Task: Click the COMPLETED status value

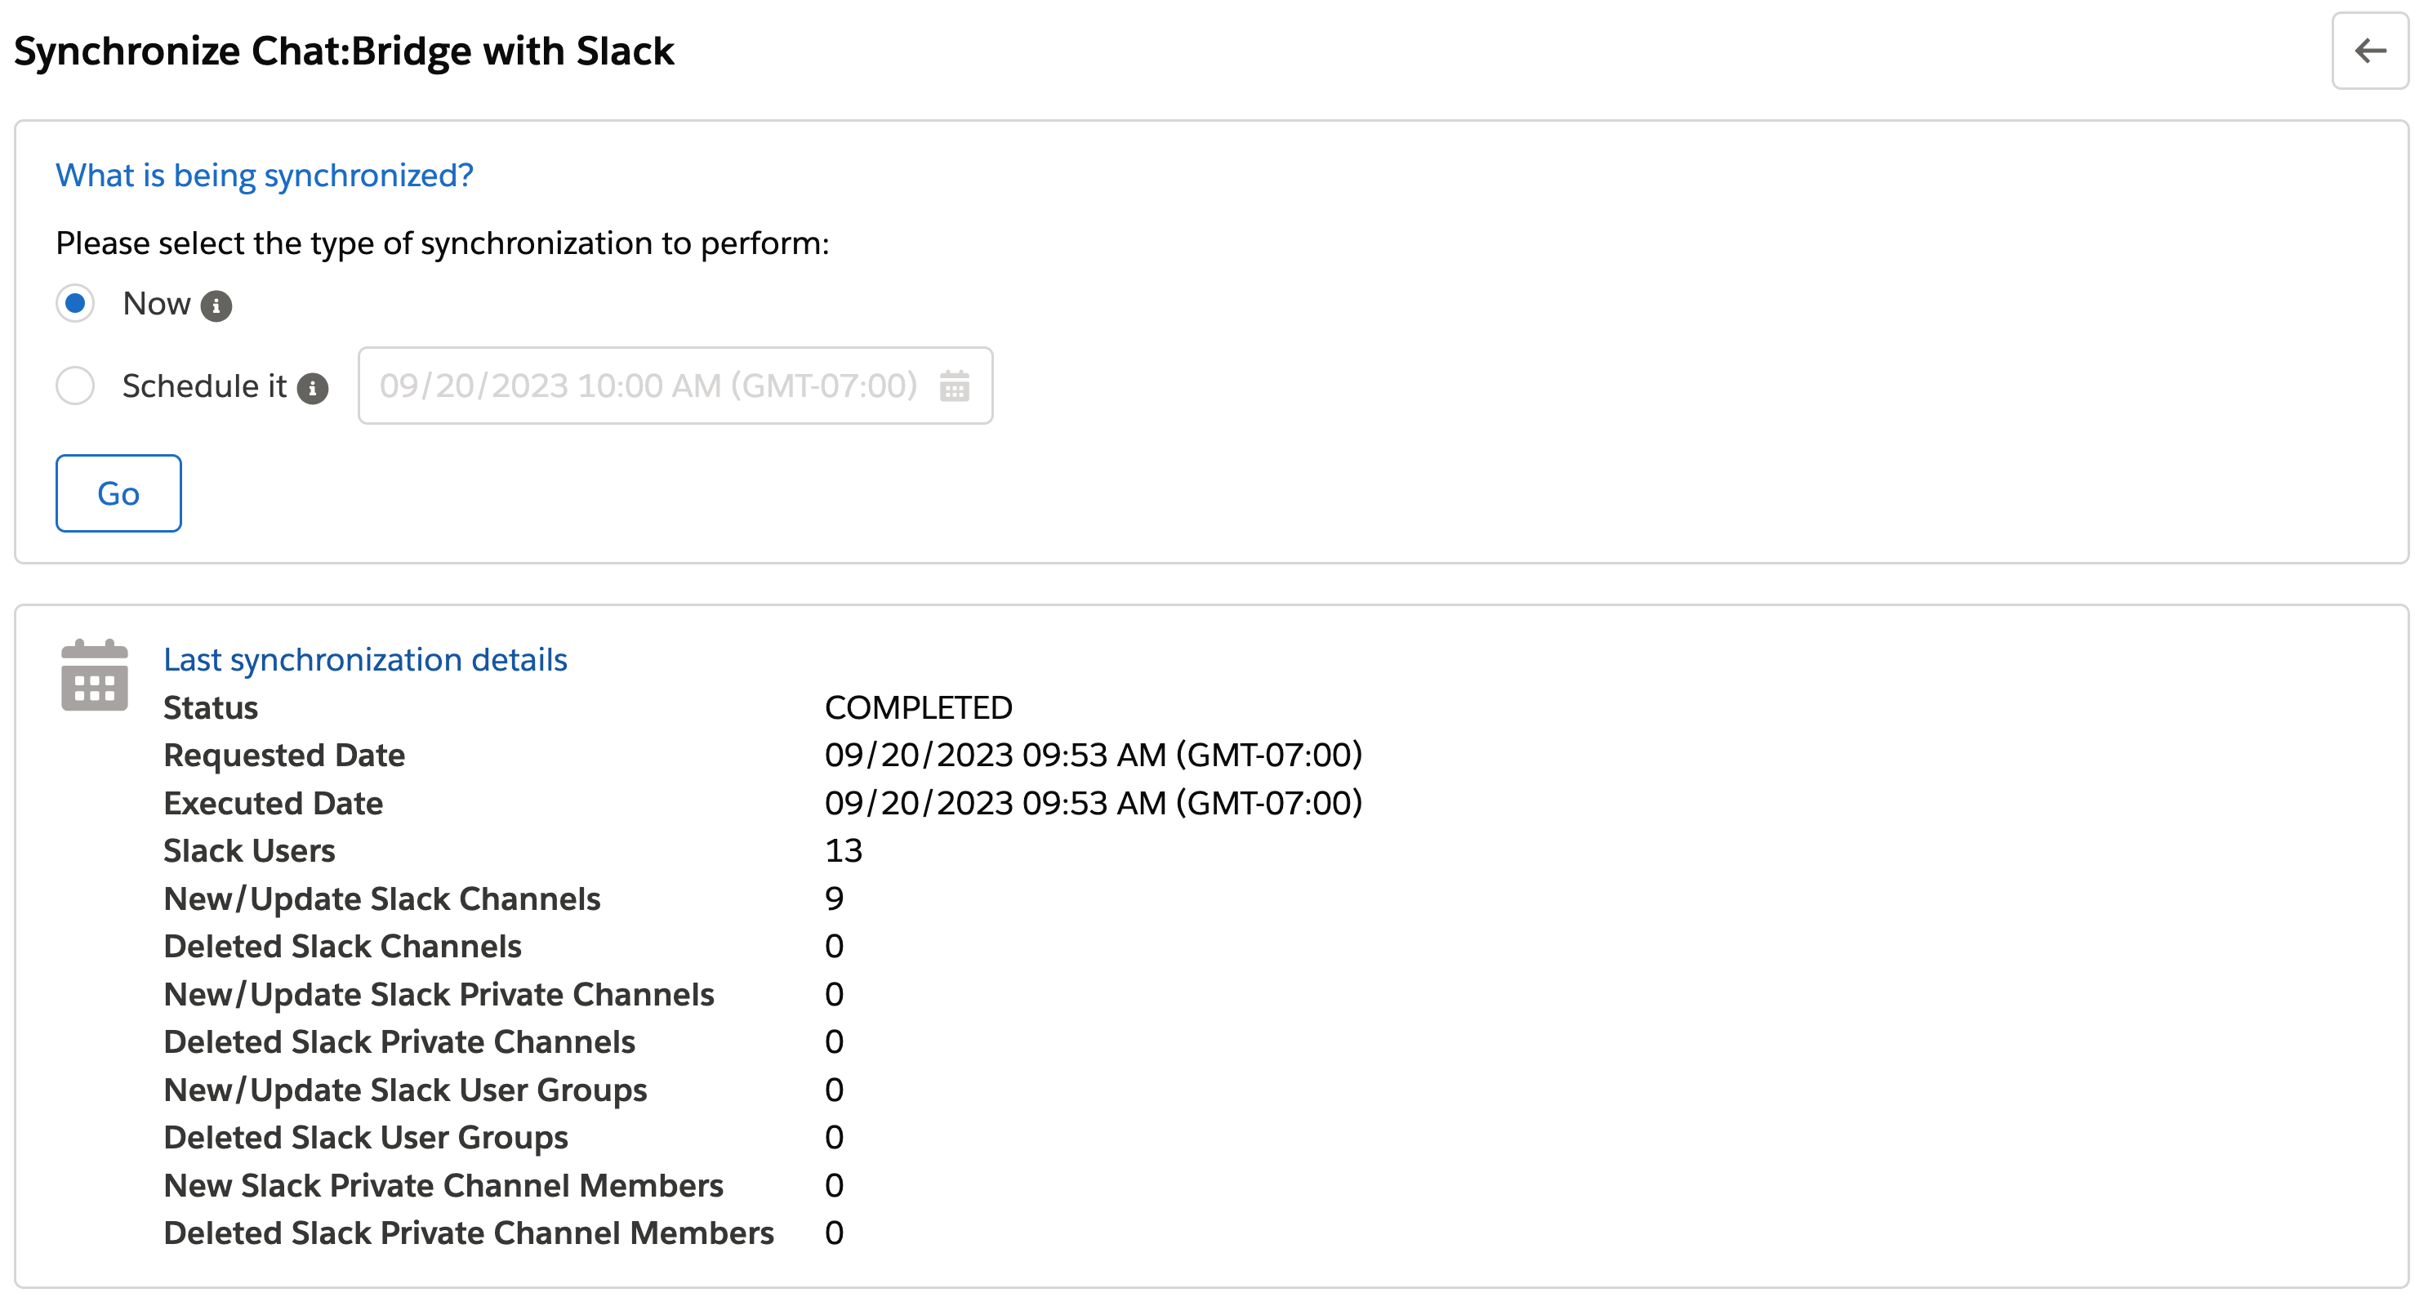Action: [919, 707]
